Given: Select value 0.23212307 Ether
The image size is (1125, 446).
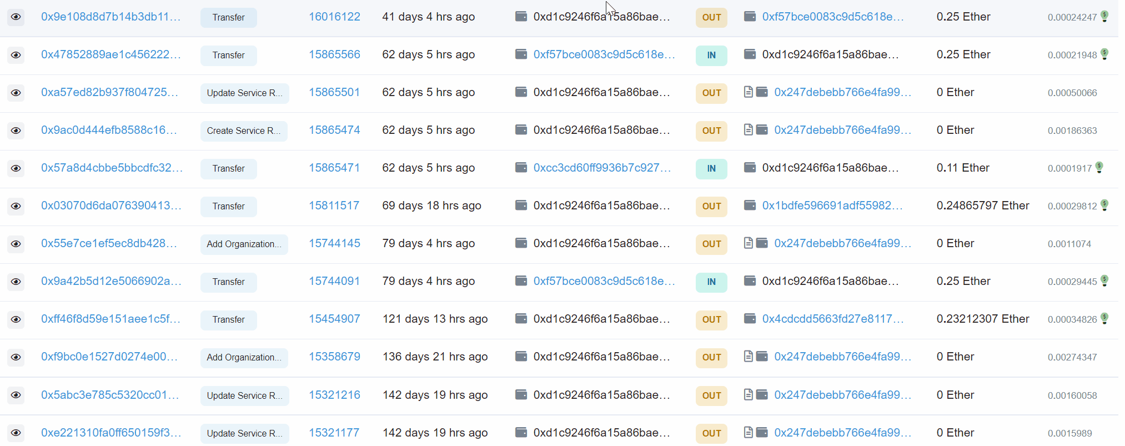Looking at the screenshot, I should pos(983,319).
